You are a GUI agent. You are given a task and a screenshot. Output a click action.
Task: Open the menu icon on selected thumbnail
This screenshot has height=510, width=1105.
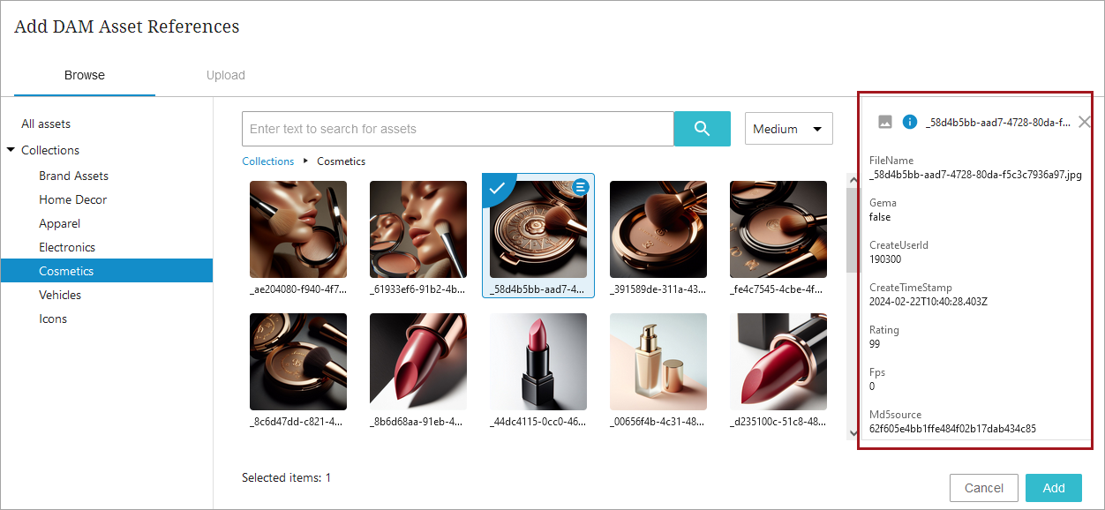tap(580, 187)
